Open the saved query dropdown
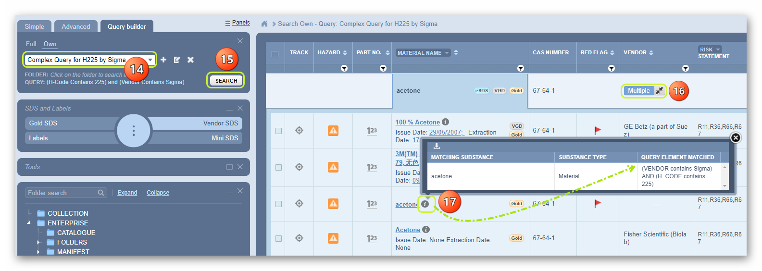The width and height of the screenshot is (762, 271). [150, 60]
